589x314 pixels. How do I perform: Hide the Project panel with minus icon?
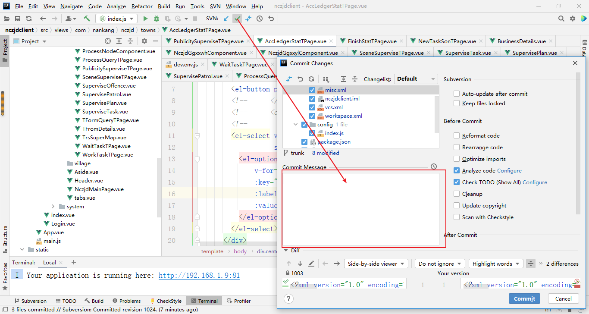155,41
